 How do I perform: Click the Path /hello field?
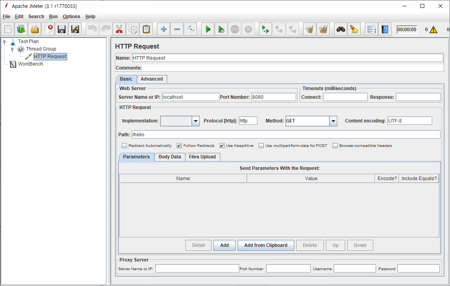click(286, 135)
